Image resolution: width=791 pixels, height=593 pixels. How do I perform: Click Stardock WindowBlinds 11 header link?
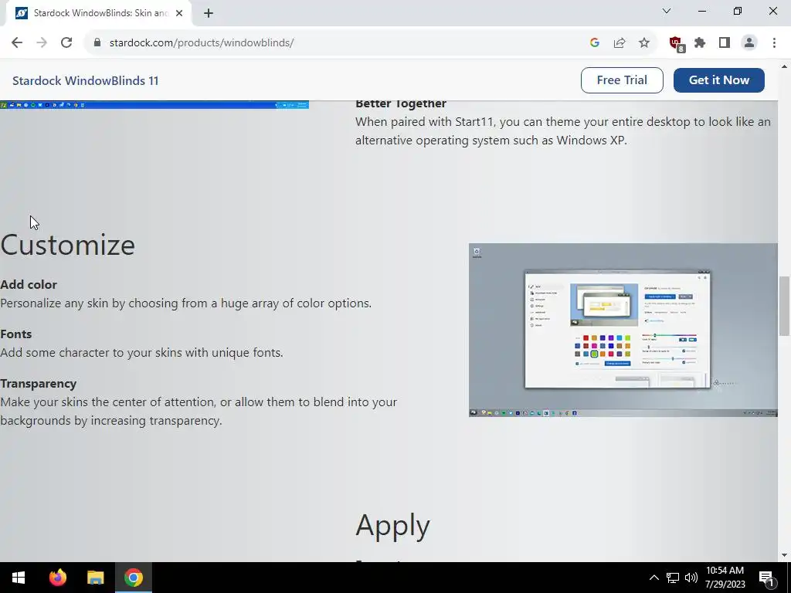click(85, 80)
